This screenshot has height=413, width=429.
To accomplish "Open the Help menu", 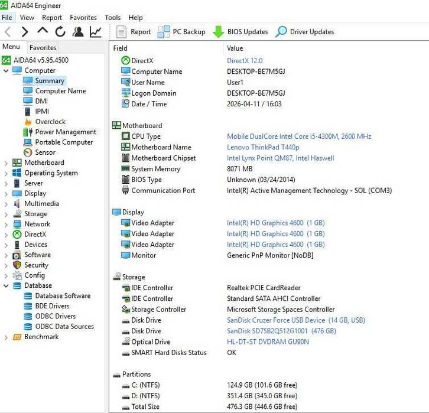I will [135, 18].
